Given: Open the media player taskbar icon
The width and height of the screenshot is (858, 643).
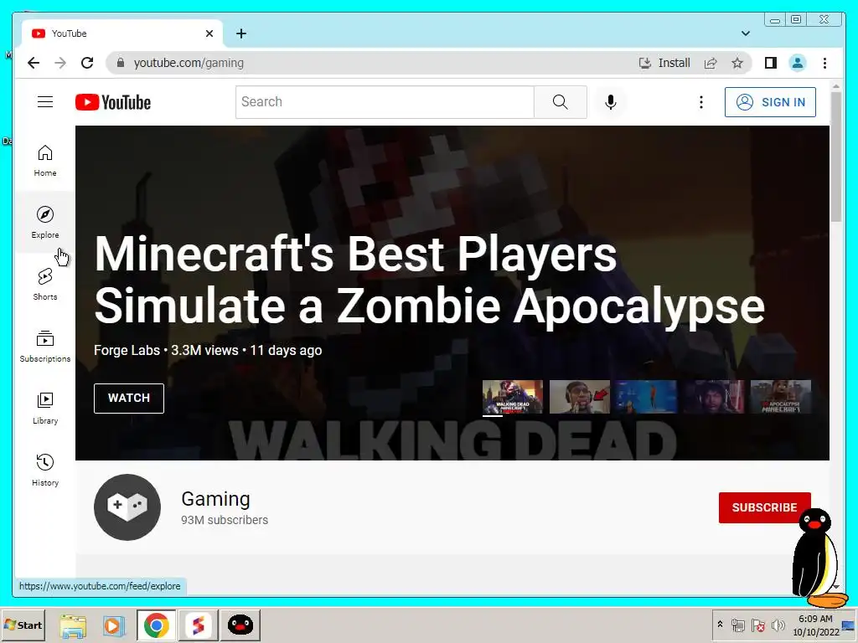Looking at the screenshot, I should 114,625.
